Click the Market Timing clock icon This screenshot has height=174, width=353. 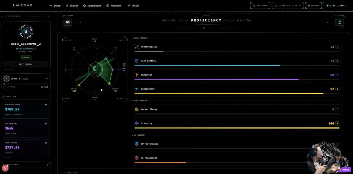pos(137,109)
